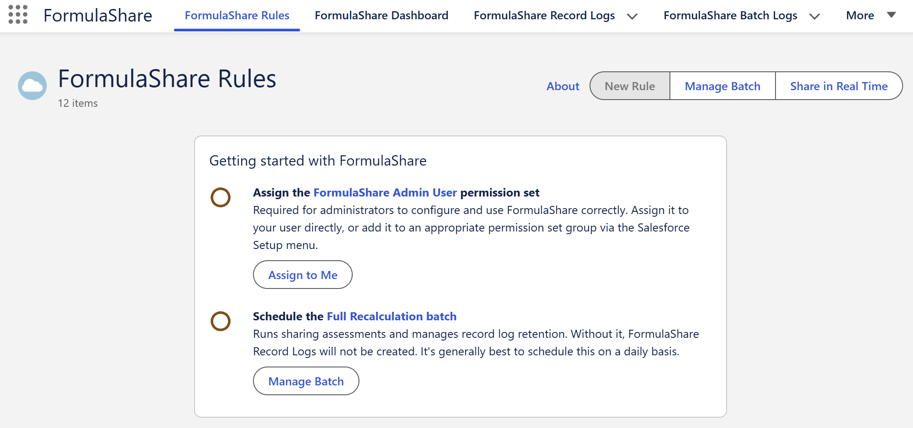Viewport: 913px width, 428px height.
Task: Go to FormulaShare Batch Logs tab
Action: (730, 15)
